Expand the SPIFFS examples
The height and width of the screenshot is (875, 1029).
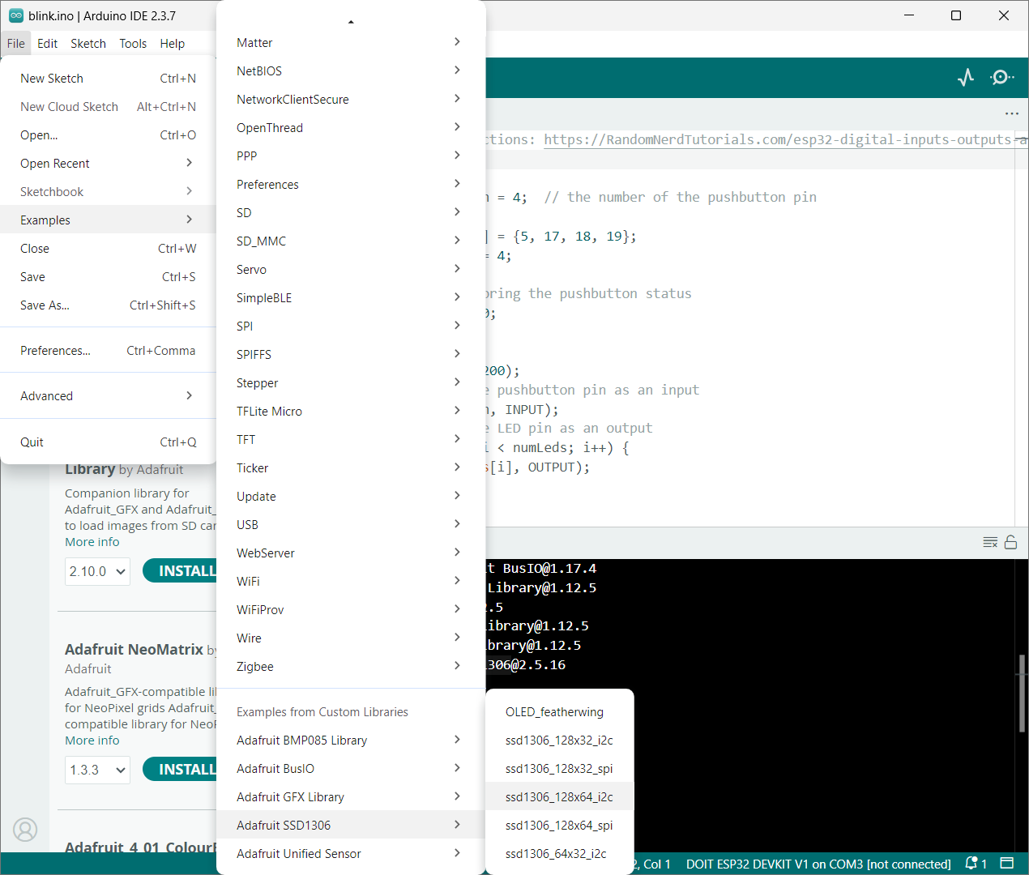(x=351, y=355)
